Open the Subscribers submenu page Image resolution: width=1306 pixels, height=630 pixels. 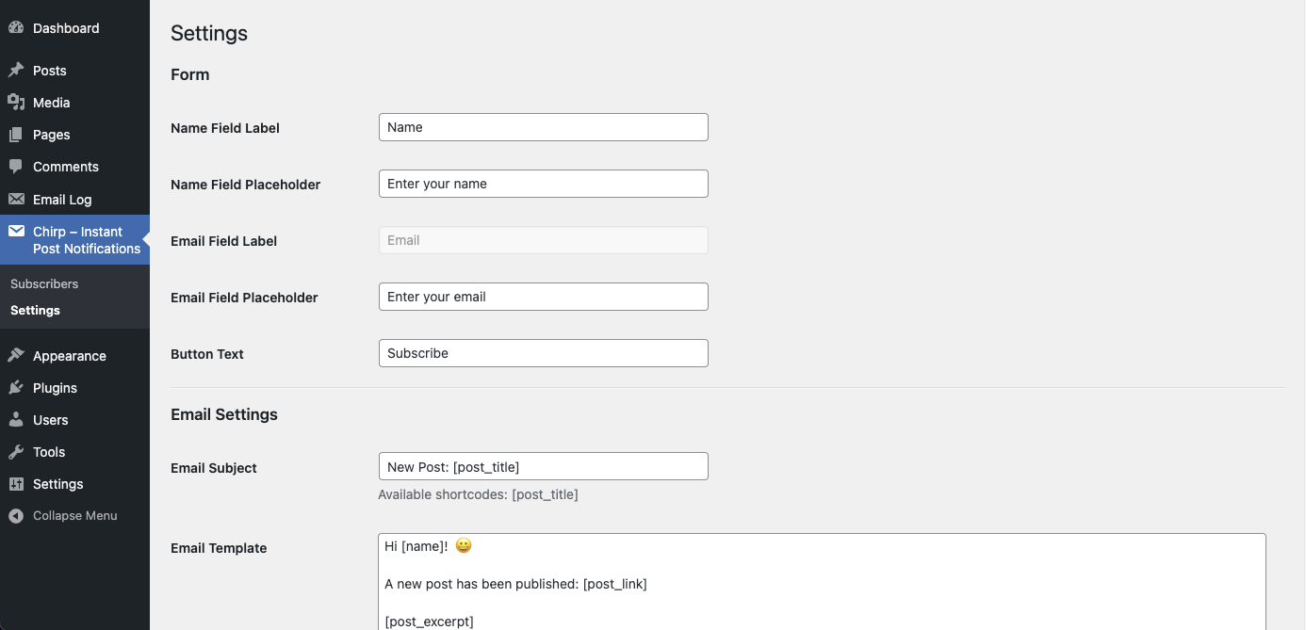[44, 283]
